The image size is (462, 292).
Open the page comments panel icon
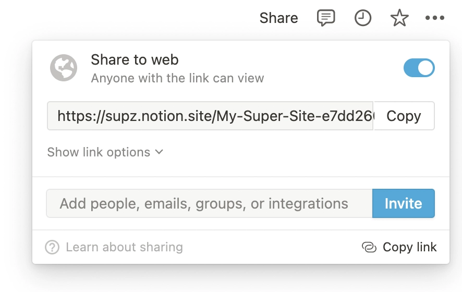tap(326, 18)
